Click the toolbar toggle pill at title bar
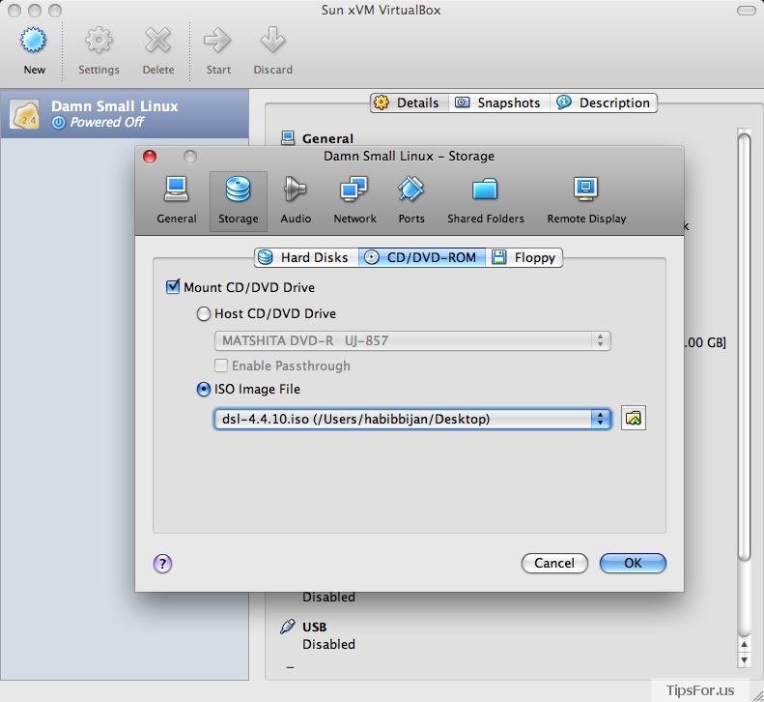Image resolution: width=764 pixels, height=702 pixels. tap(746, 11)
